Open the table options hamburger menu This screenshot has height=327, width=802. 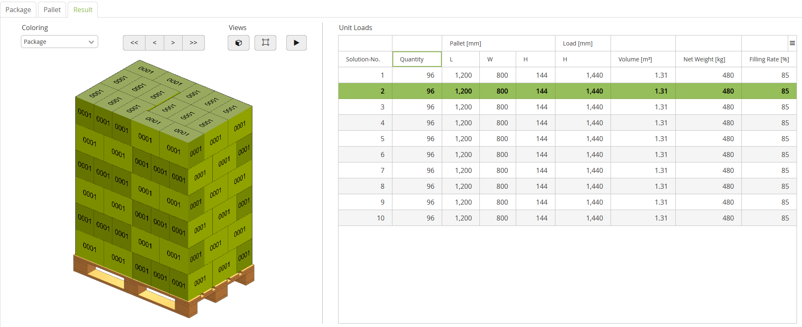pyautogui.click(x=792, y=43)
